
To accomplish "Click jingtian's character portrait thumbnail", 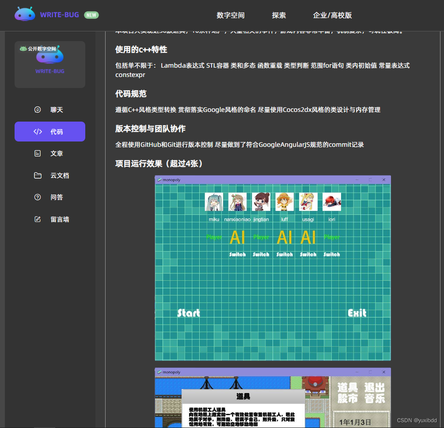I will (261, 202).
